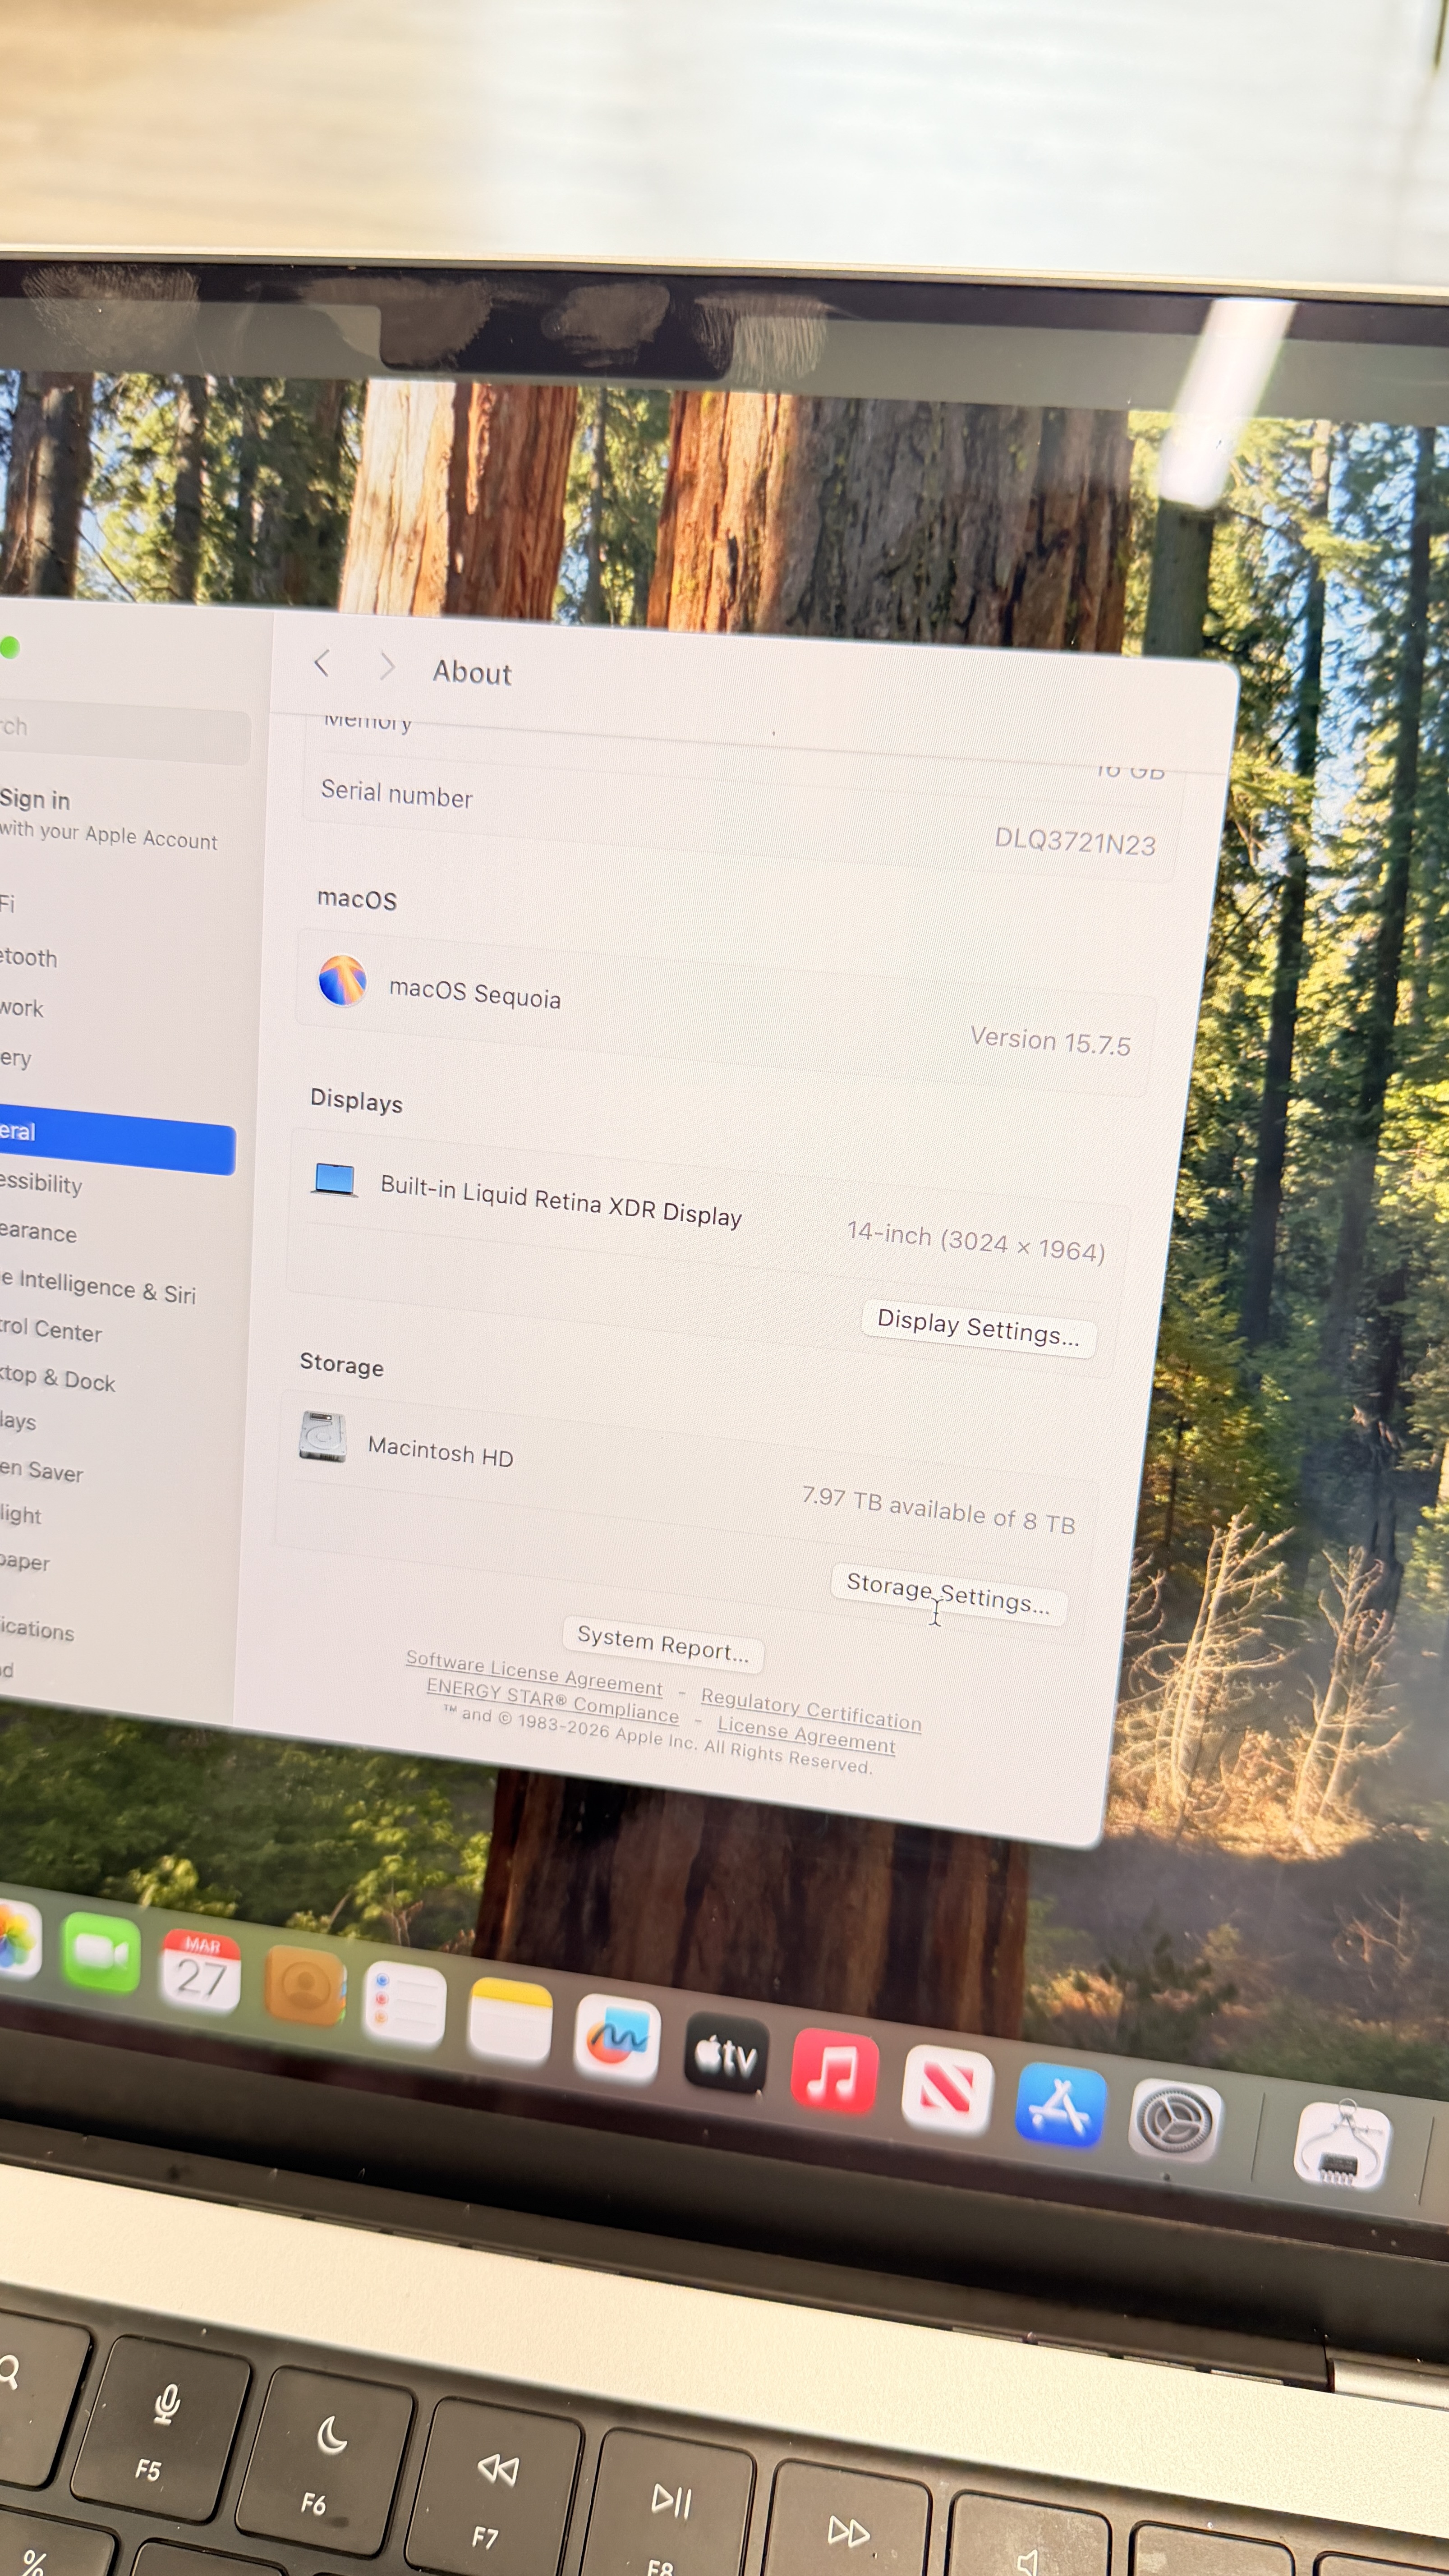Open the Regulatory Certification link
This screenshot has width=1449, height=2576.
point(810,1709)
